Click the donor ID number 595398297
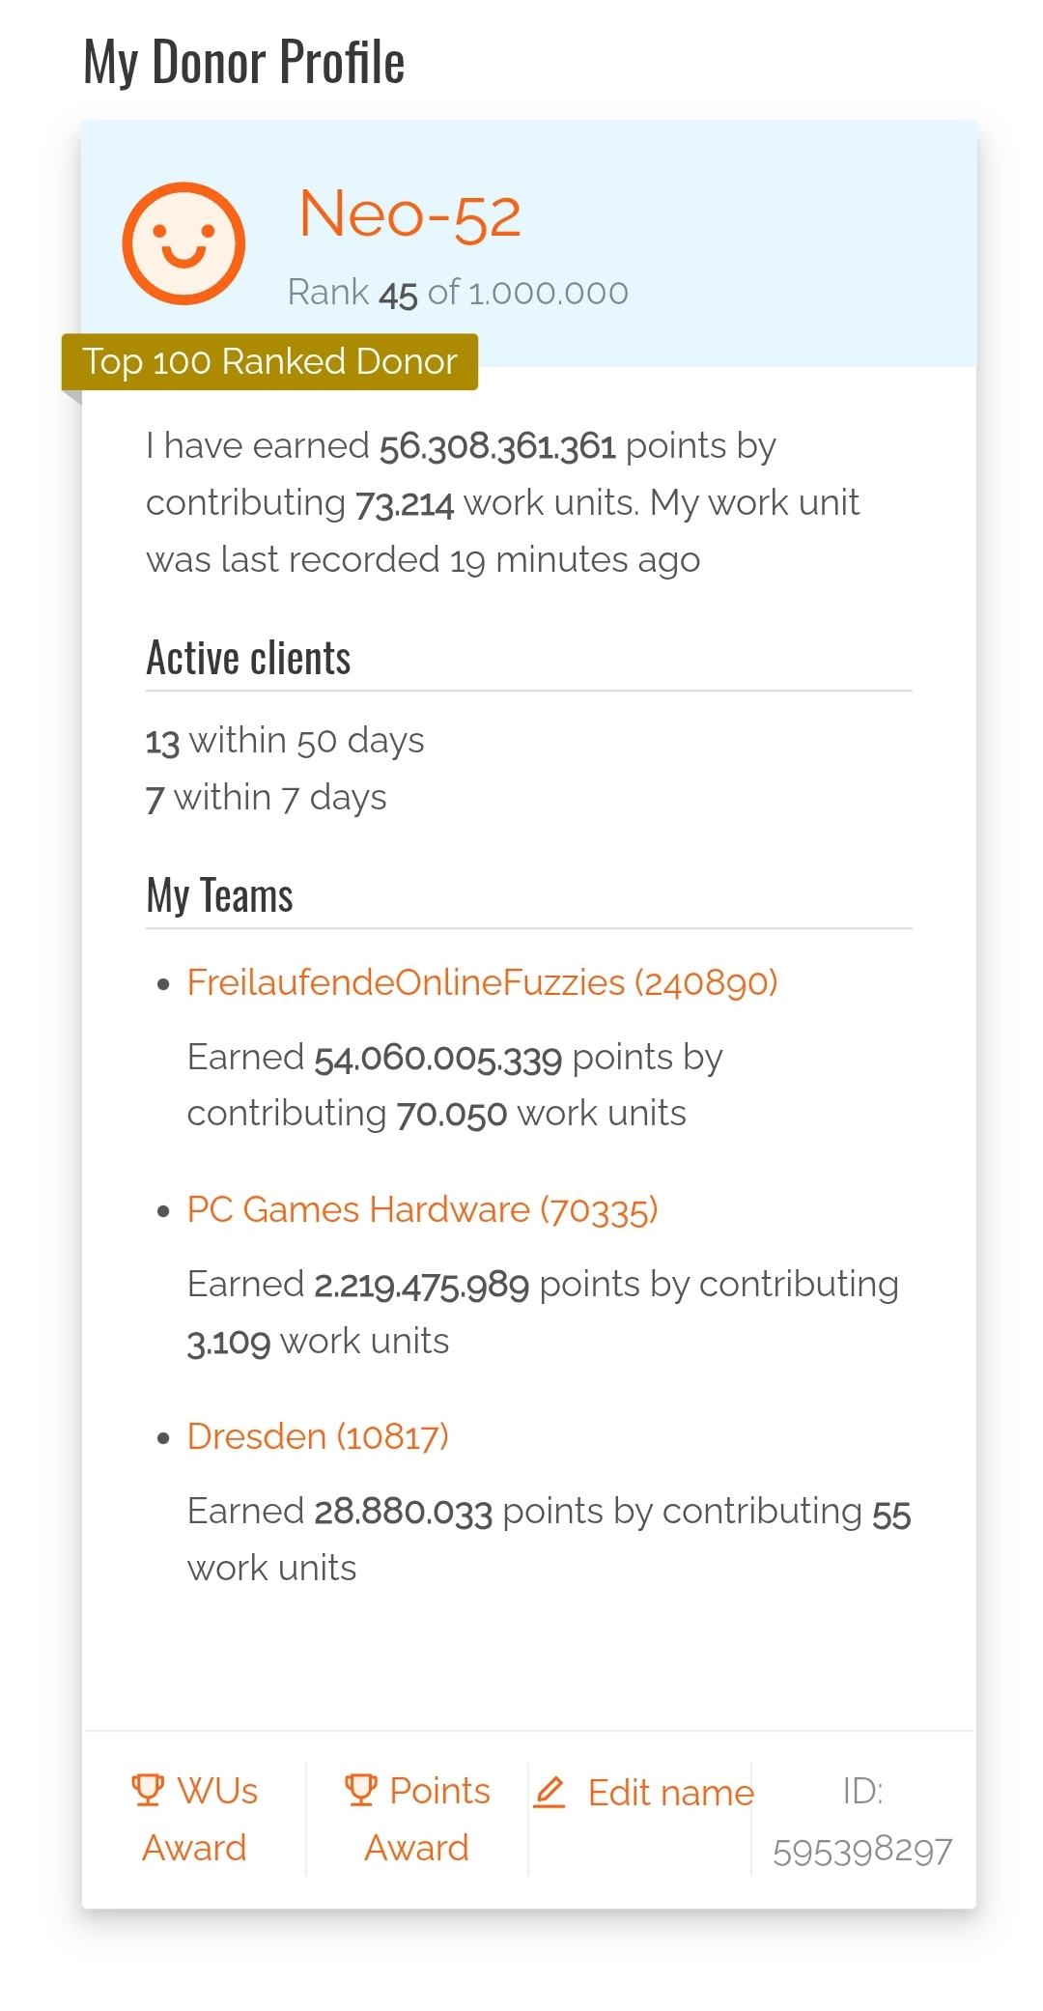This screenshot has width=1043, height=2011. 862,1851
